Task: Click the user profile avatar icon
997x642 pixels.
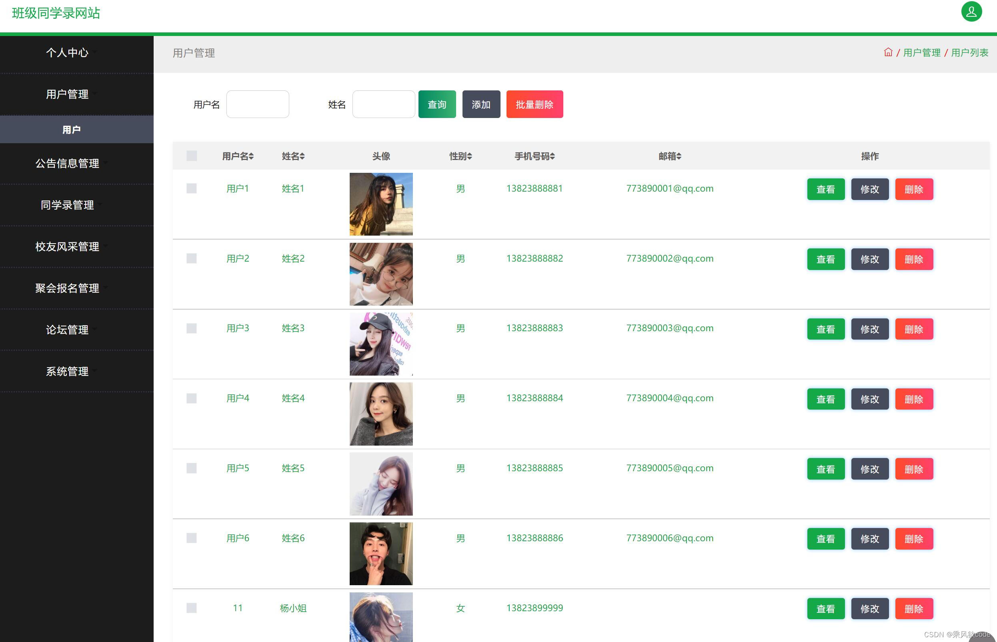Action: 971,12
